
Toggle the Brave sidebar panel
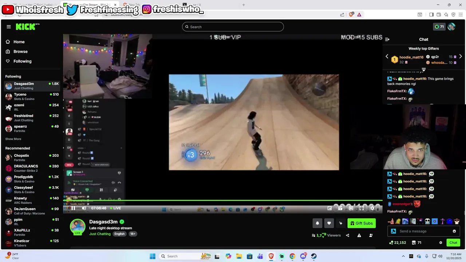[x=431, y=15]
